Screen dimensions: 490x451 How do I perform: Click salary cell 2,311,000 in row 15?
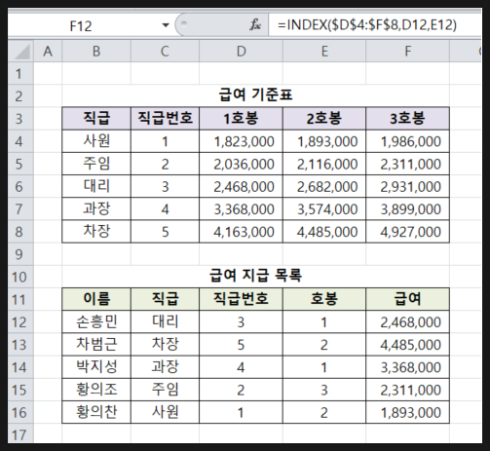coord(407,390)
